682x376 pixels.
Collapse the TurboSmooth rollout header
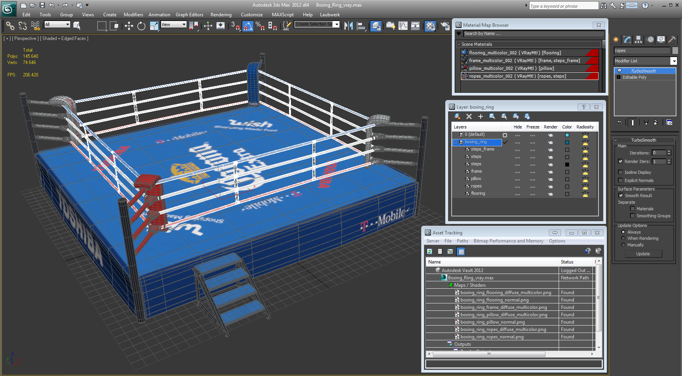coord(644,140)
